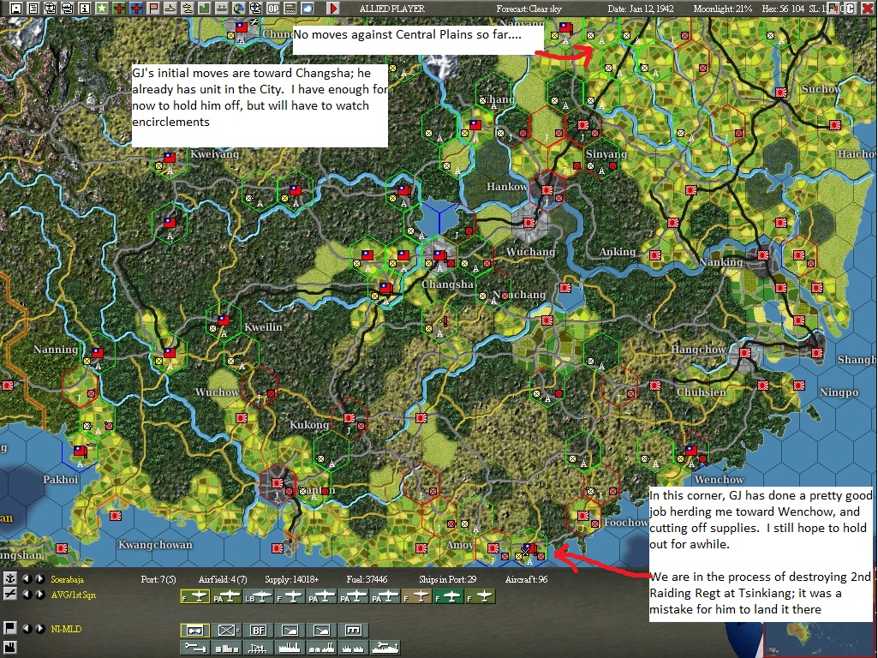Click the cloud weather toolbar icon

coord(307,9)
